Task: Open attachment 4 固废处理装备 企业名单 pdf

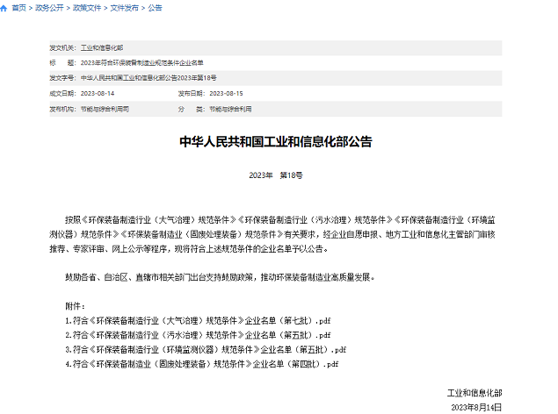Action: pos(202,364)
